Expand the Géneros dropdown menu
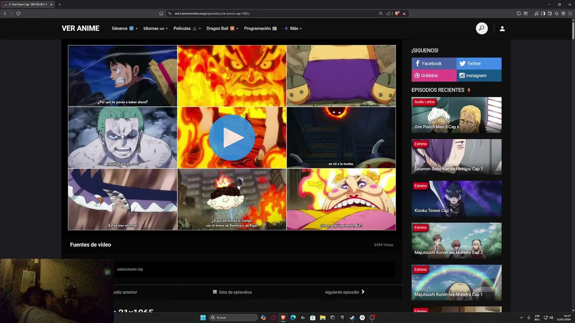 (124, 28)
